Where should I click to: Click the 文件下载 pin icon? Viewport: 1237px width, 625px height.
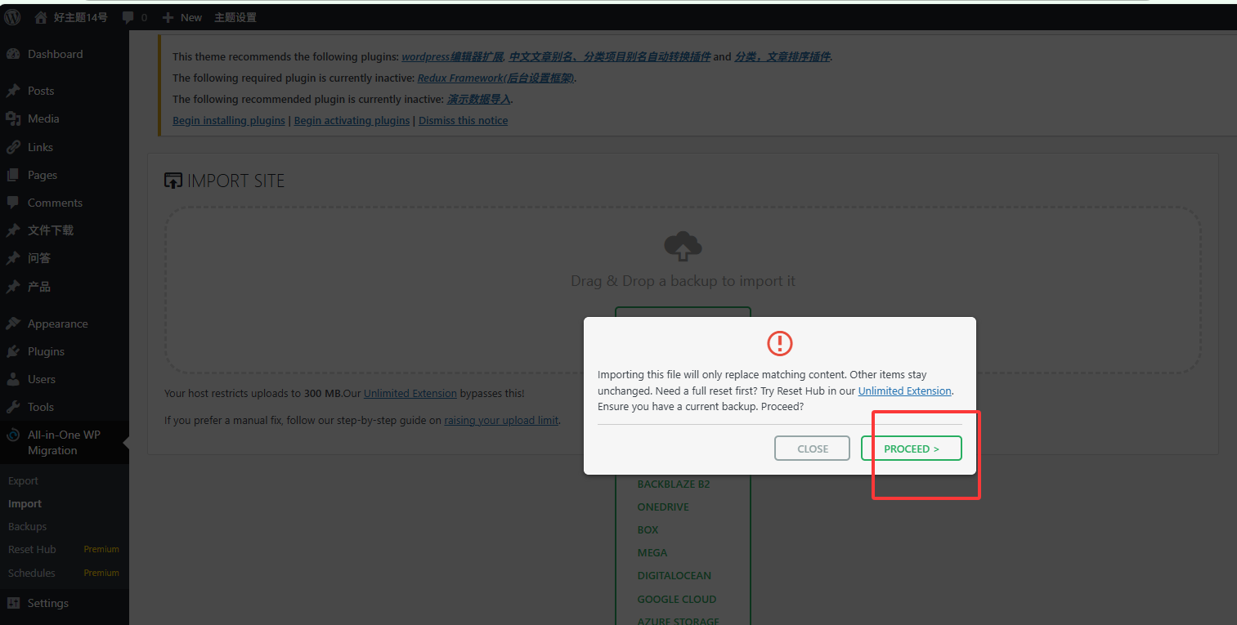pyautogui.click(x=13, y=230)
